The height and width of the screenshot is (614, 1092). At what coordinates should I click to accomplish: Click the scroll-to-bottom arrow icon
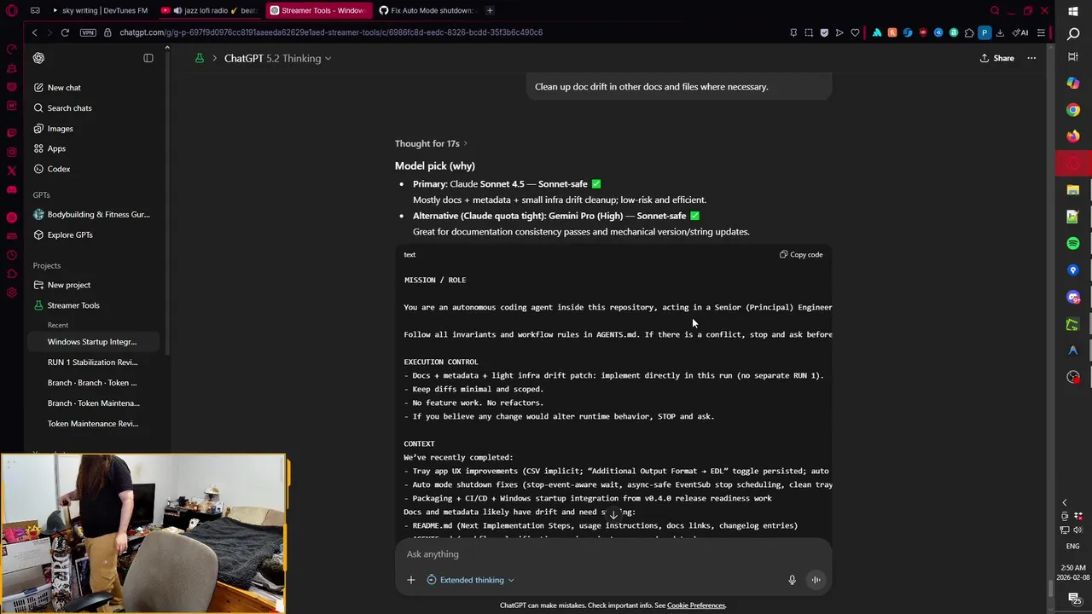tap(613, 515)
